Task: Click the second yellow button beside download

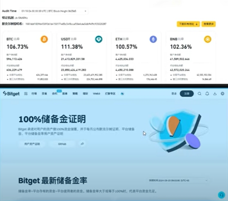Action: [209, 24]
